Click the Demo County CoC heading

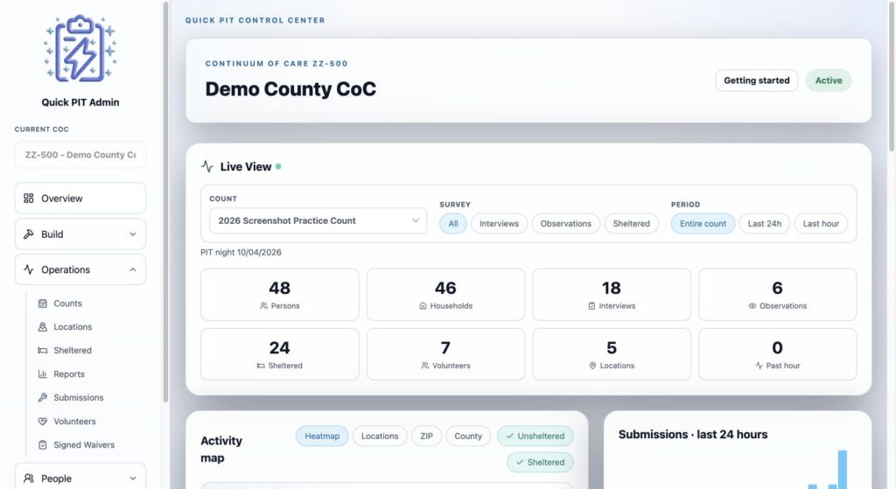pos(290,89)
